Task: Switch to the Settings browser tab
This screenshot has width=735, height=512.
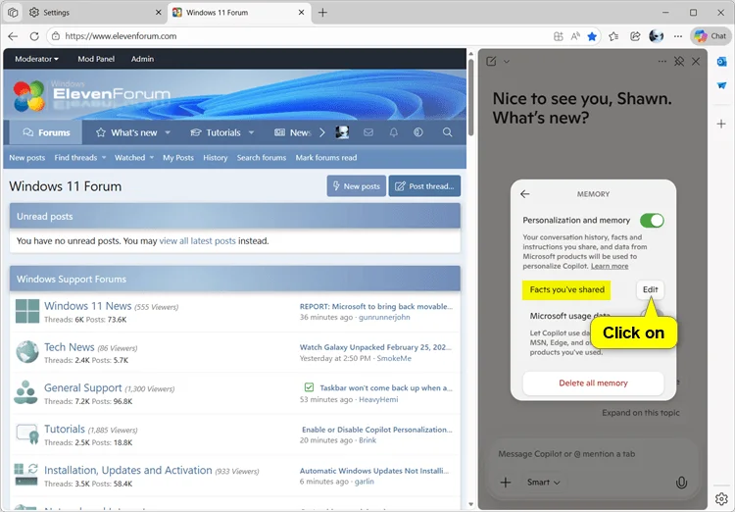Action: (x=94, y=13)
